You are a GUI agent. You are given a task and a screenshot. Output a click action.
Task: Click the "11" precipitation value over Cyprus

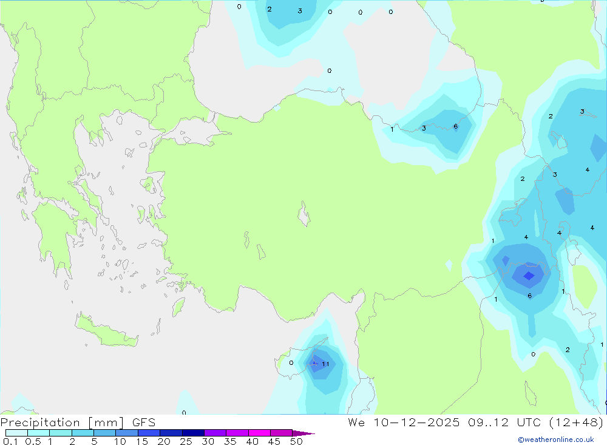pos(325,364)
